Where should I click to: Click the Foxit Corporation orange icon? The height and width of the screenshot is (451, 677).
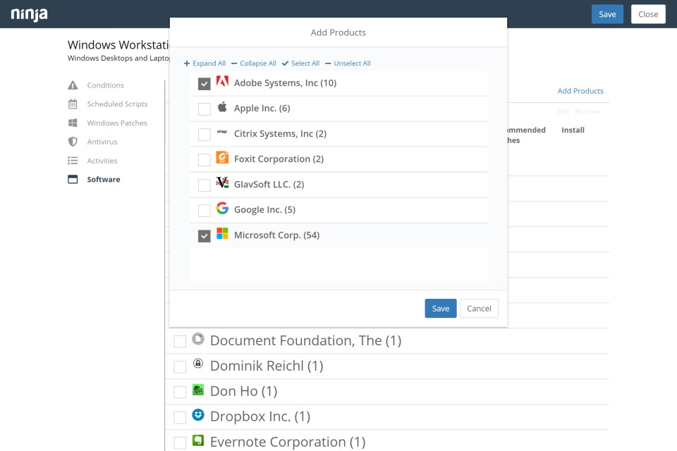[x=222, y=158]
